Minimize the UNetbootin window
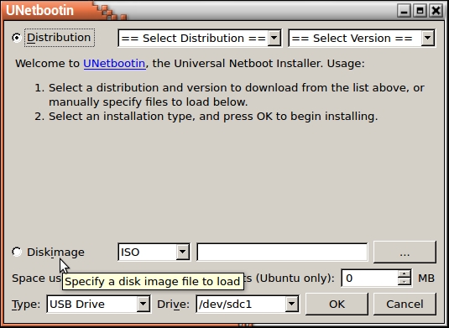The height and width of the screenshot is (328, 449). (x=404, y=11)
